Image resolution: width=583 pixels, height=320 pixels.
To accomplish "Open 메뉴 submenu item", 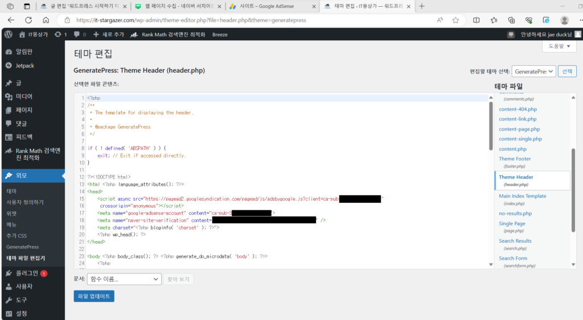I will point(11,225).
